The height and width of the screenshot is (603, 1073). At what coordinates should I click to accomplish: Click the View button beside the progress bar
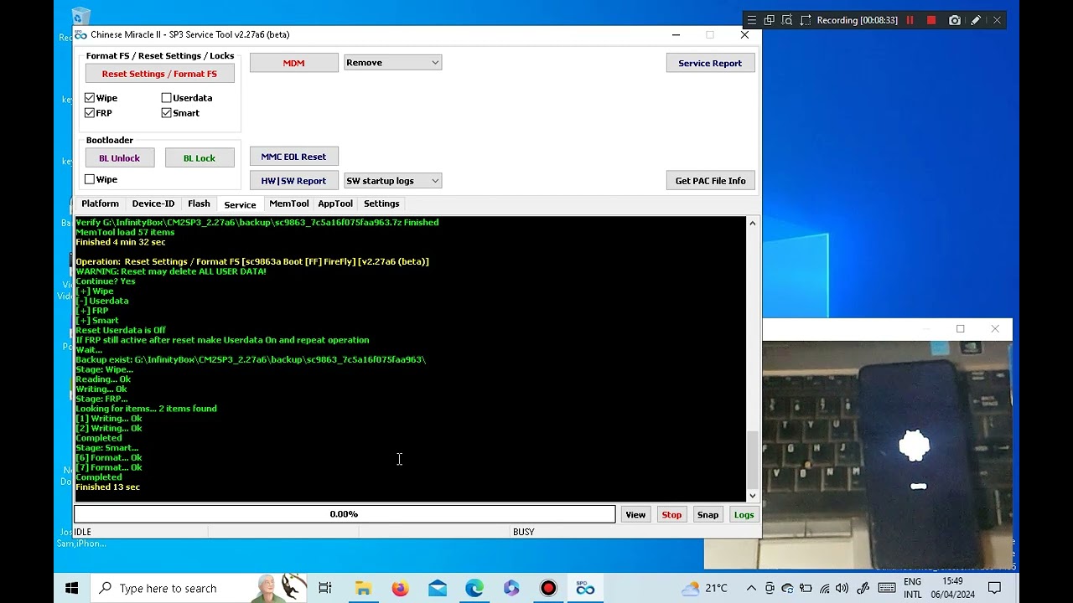(635, 515)
